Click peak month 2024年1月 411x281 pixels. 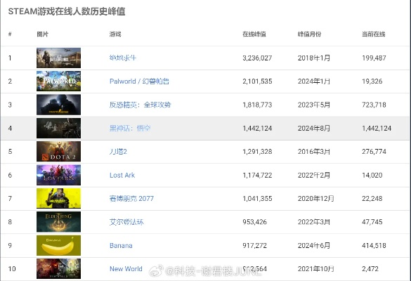point(314,81)
